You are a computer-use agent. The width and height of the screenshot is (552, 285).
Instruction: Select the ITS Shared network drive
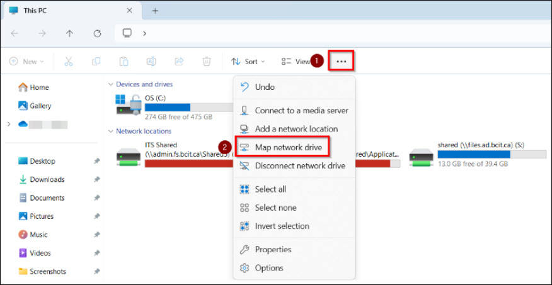tap(175, 155)
